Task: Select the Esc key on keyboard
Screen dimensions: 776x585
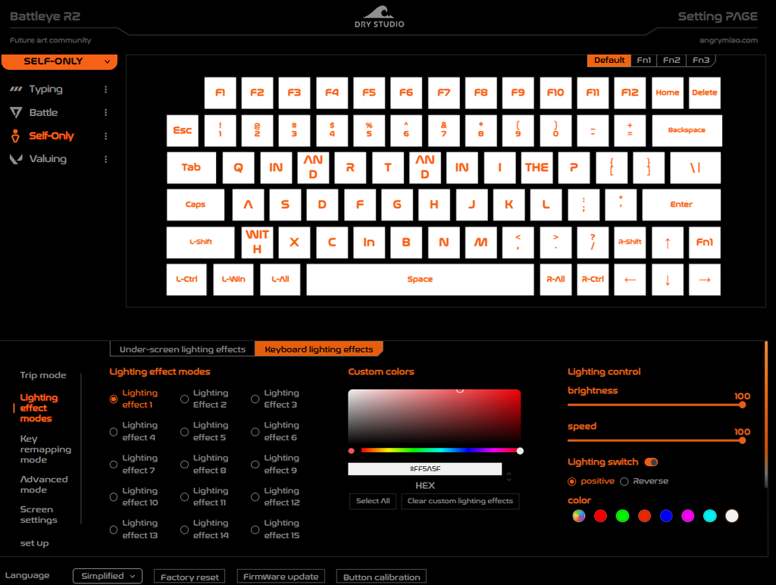Action: pyautogui.click(x=182, y=130)
